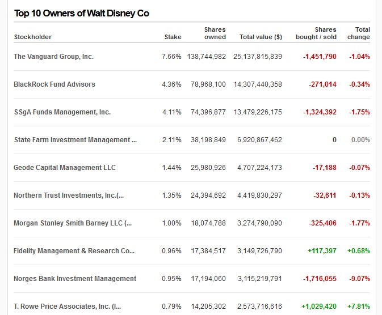Select BlackRock stake 4.36%
Screen dimensions: 382x315
click(x=171, y=84)
